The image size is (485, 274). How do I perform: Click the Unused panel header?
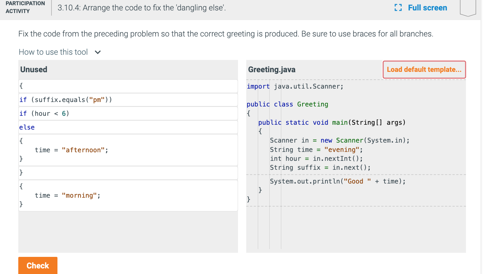pyautogui.click(x=33, y=69)
